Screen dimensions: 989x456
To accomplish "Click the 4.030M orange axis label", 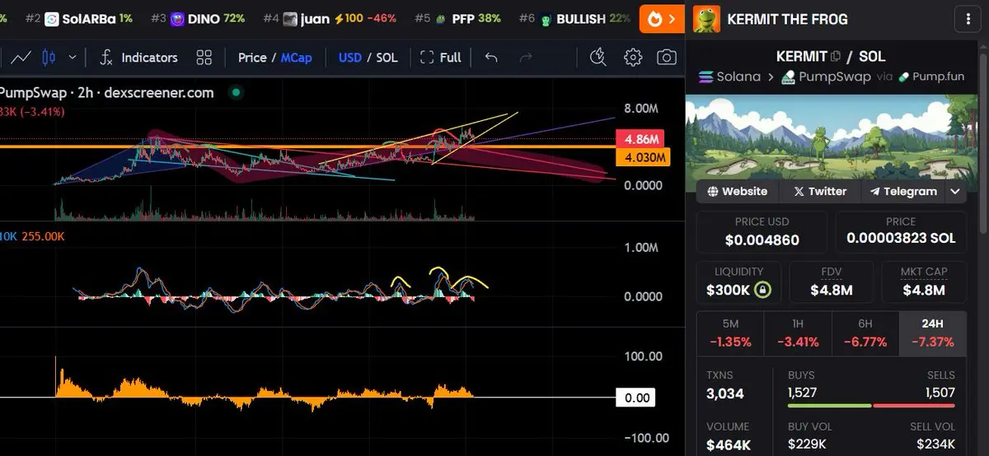I will (642, 156).
